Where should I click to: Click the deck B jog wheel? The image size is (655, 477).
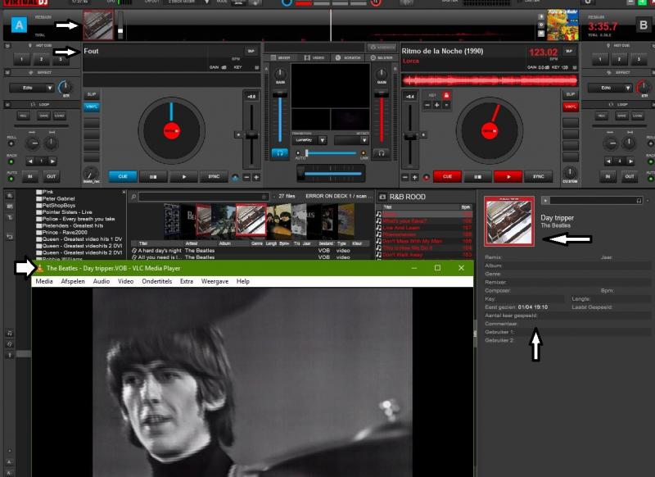[x=489, y=130]
